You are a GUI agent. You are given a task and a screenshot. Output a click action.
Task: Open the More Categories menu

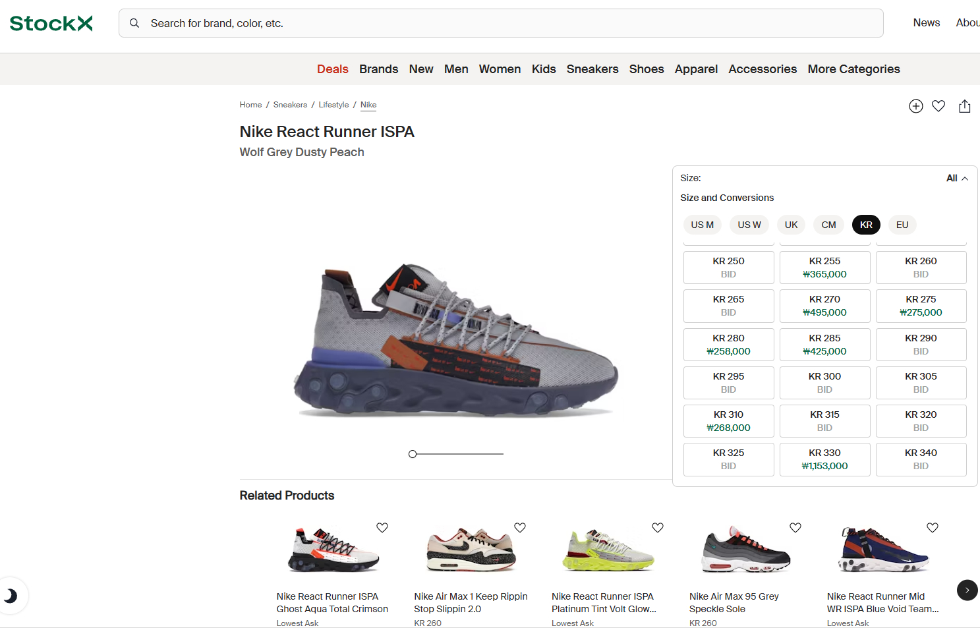853,69
